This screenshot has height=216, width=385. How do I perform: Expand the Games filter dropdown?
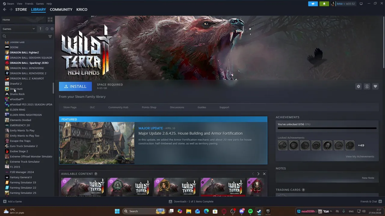click(x=19, y=29)
